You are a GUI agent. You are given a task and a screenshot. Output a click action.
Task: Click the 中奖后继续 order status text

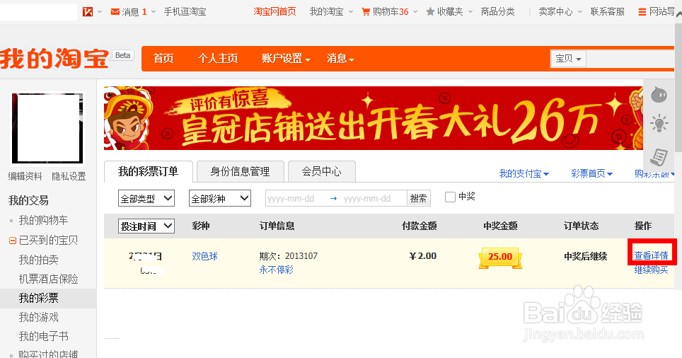[586, 256]
